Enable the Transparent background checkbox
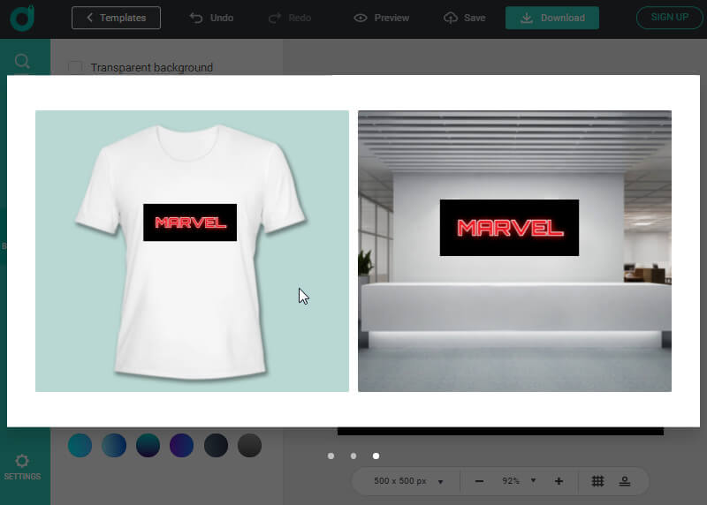Screen dimensions: 707x505 75,67
